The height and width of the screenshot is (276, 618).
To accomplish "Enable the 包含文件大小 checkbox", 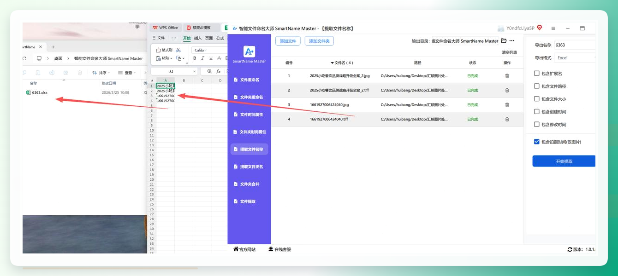I will point(536,99).
